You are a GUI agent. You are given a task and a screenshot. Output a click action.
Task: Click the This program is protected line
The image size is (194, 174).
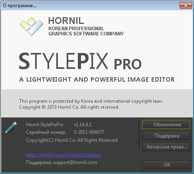pyautogui.click(x=91, y=101)
